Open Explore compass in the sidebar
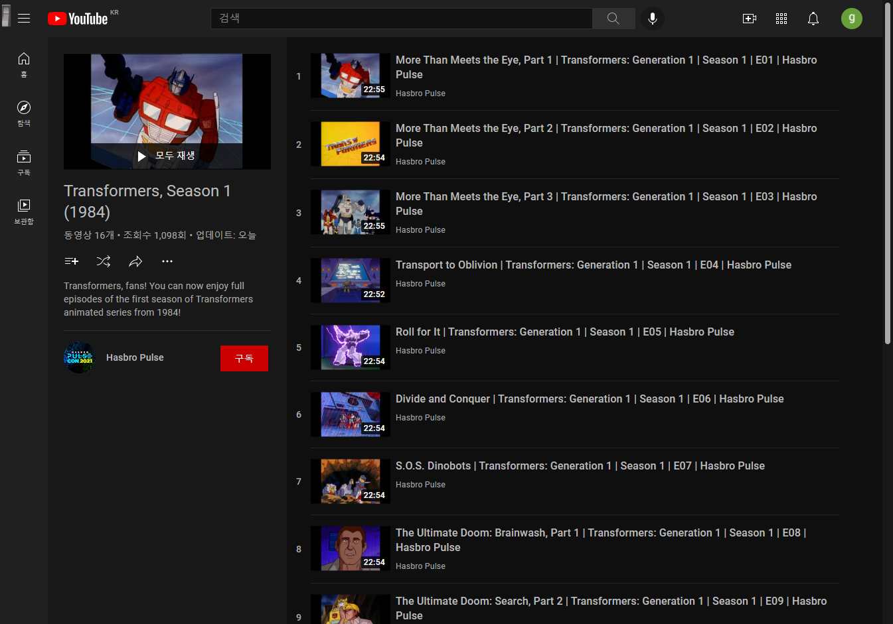 point(24,113)
